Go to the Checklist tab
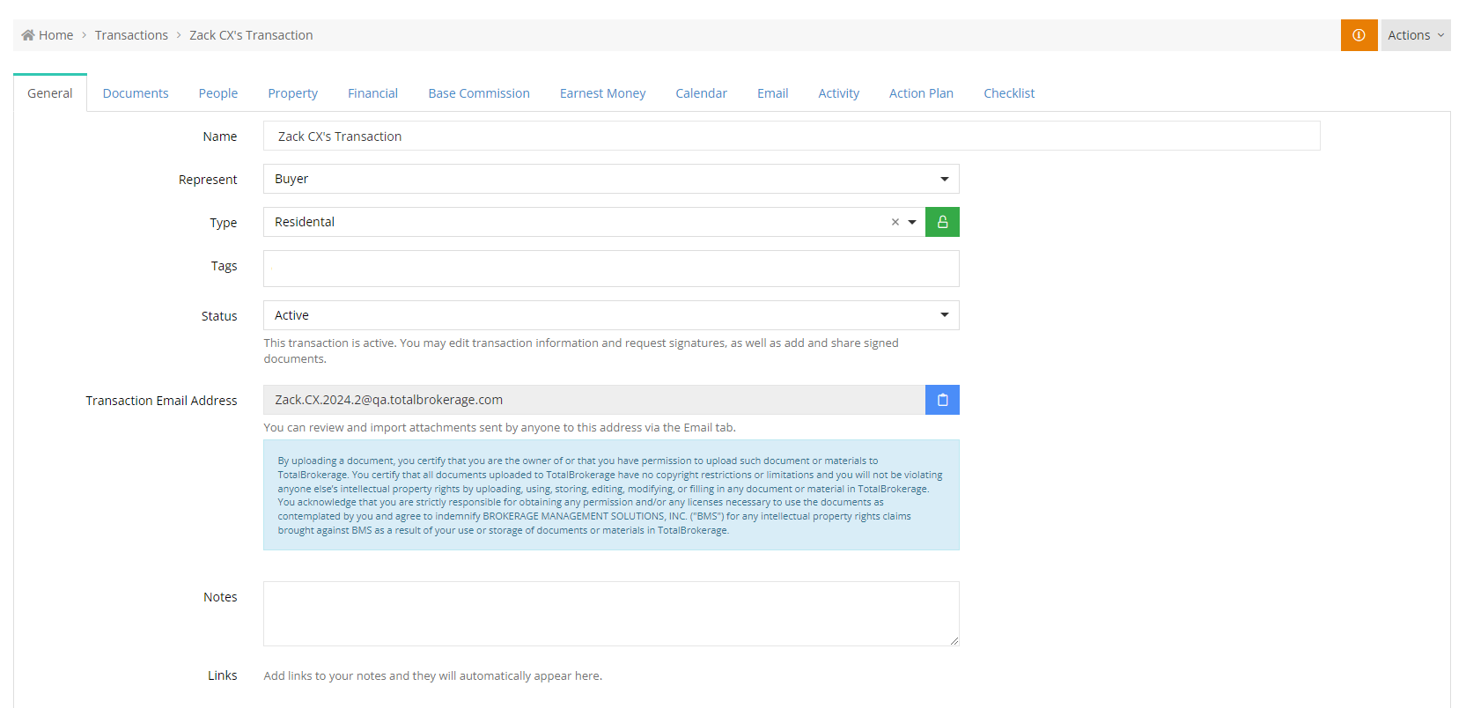Screen dimensions: 1466x708 (x=1009, y=93)
